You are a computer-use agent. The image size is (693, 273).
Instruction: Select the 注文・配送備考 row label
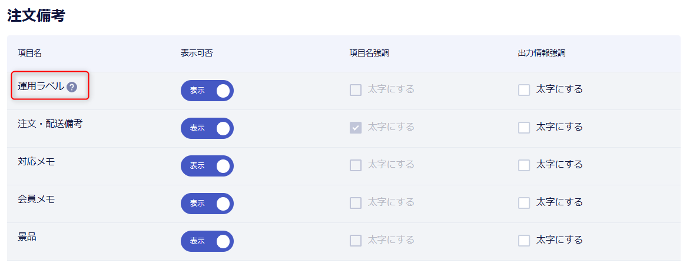coord(50,124)
